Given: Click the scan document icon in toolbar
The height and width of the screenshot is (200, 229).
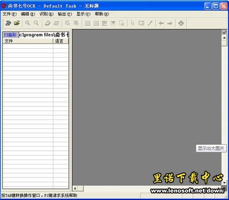Looking at the screenshot, I should (x=8, y=23).
